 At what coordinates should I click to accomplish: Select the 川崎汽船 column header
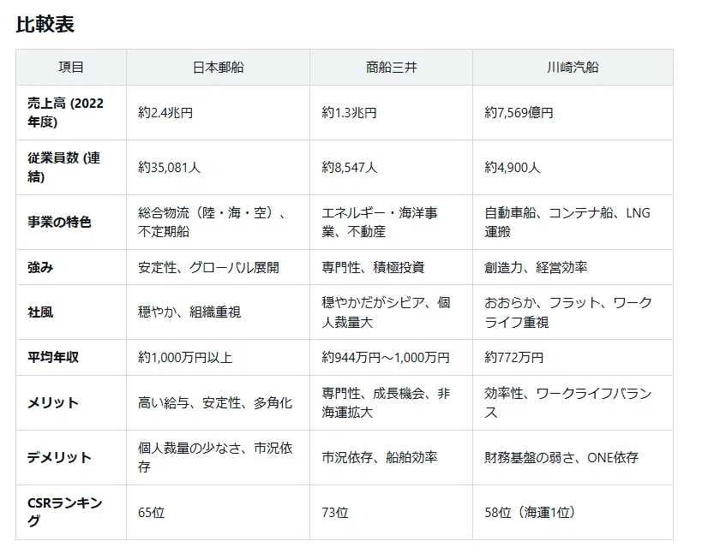click(x=573, y=68)
